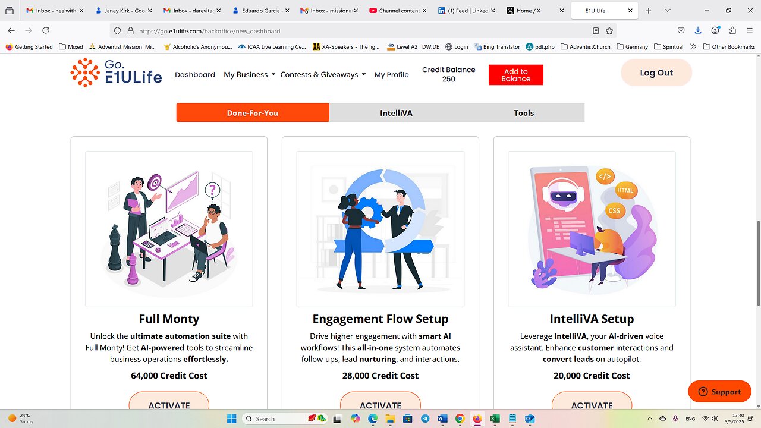The height and width of the screenshot is (428, 761).
Task: Reload the page with the refresh icon
Action: [x=46, y=30]
